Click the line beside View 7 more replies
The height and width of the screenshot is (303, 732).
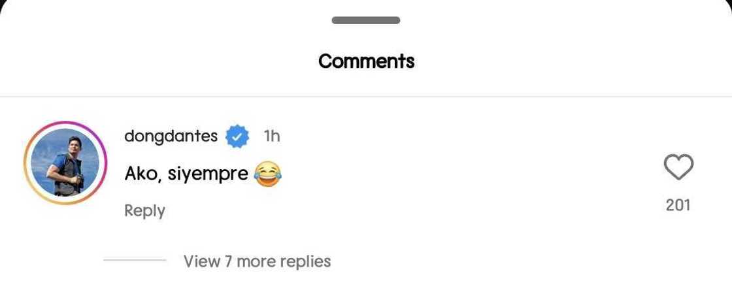click(135, 261)
